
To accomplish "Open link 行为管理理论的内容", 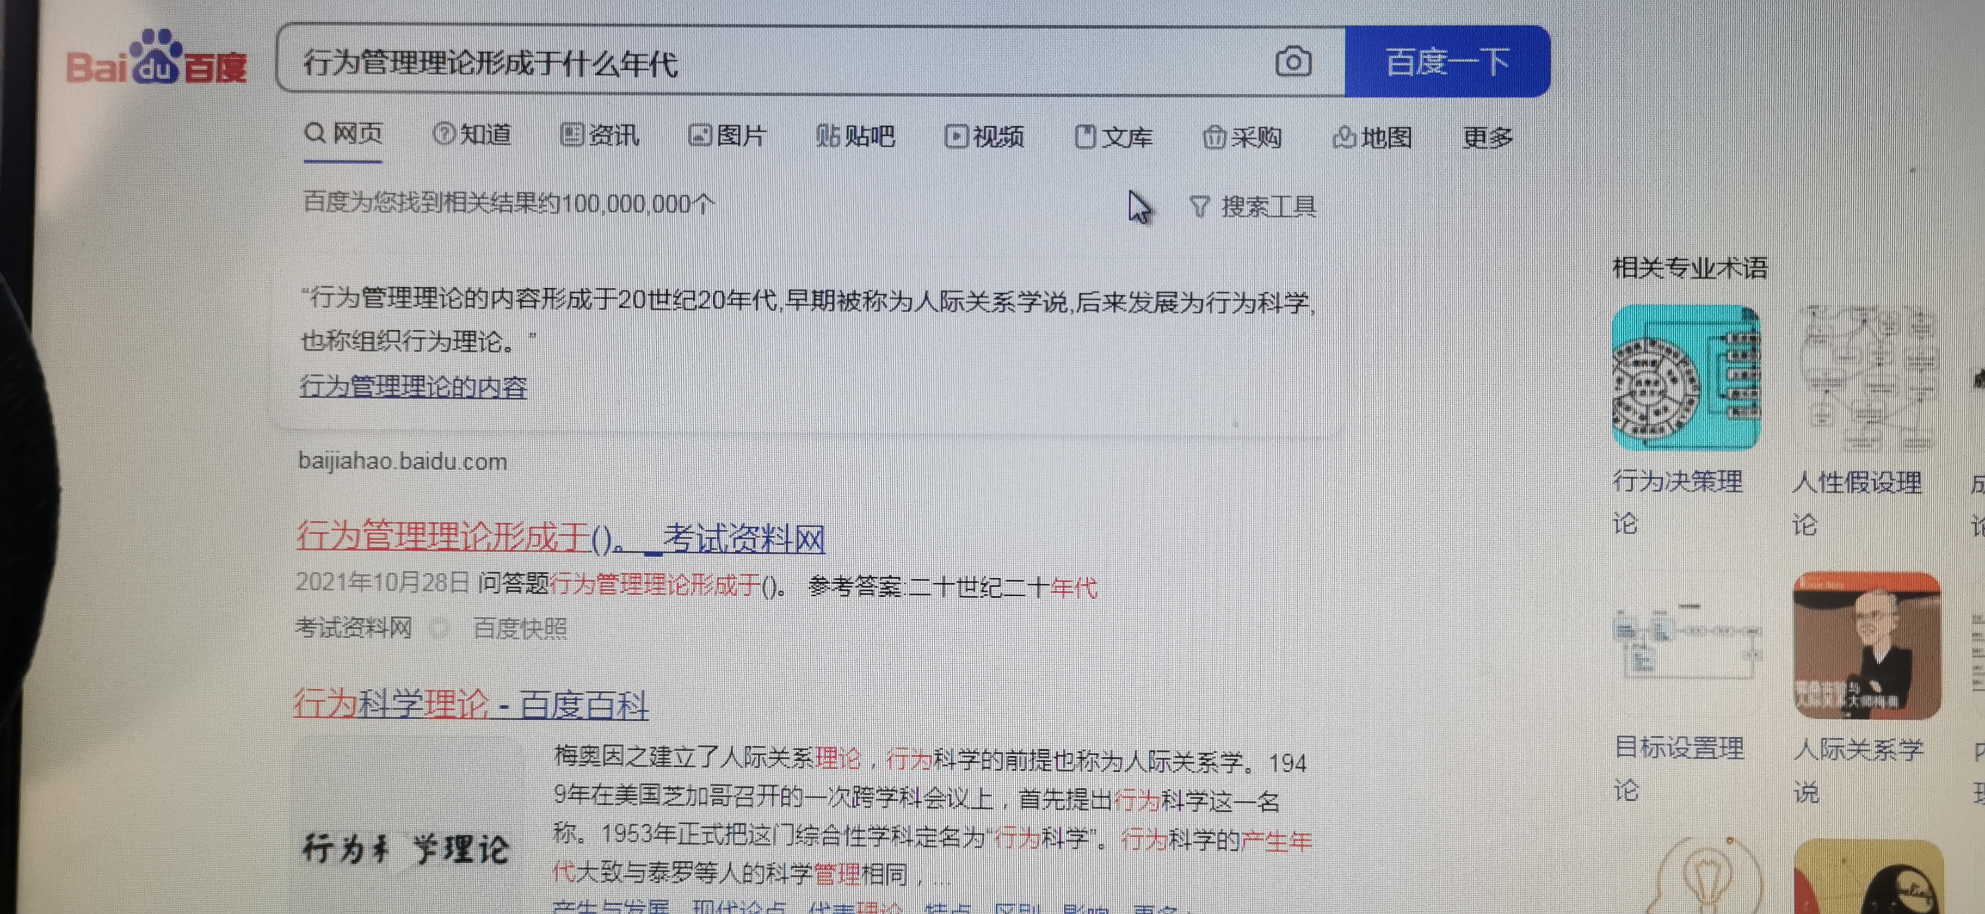I will [413, 386].
